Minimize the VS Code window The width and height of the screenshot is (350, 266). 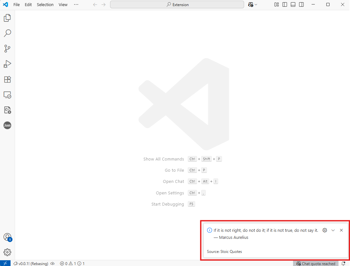[x=313, y=5]
